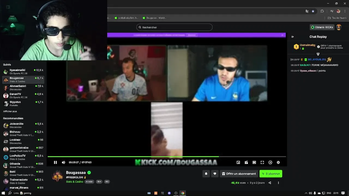Switch to vodkafunkySlots browser tab
349x196 pixels.
tap(126, 18)
